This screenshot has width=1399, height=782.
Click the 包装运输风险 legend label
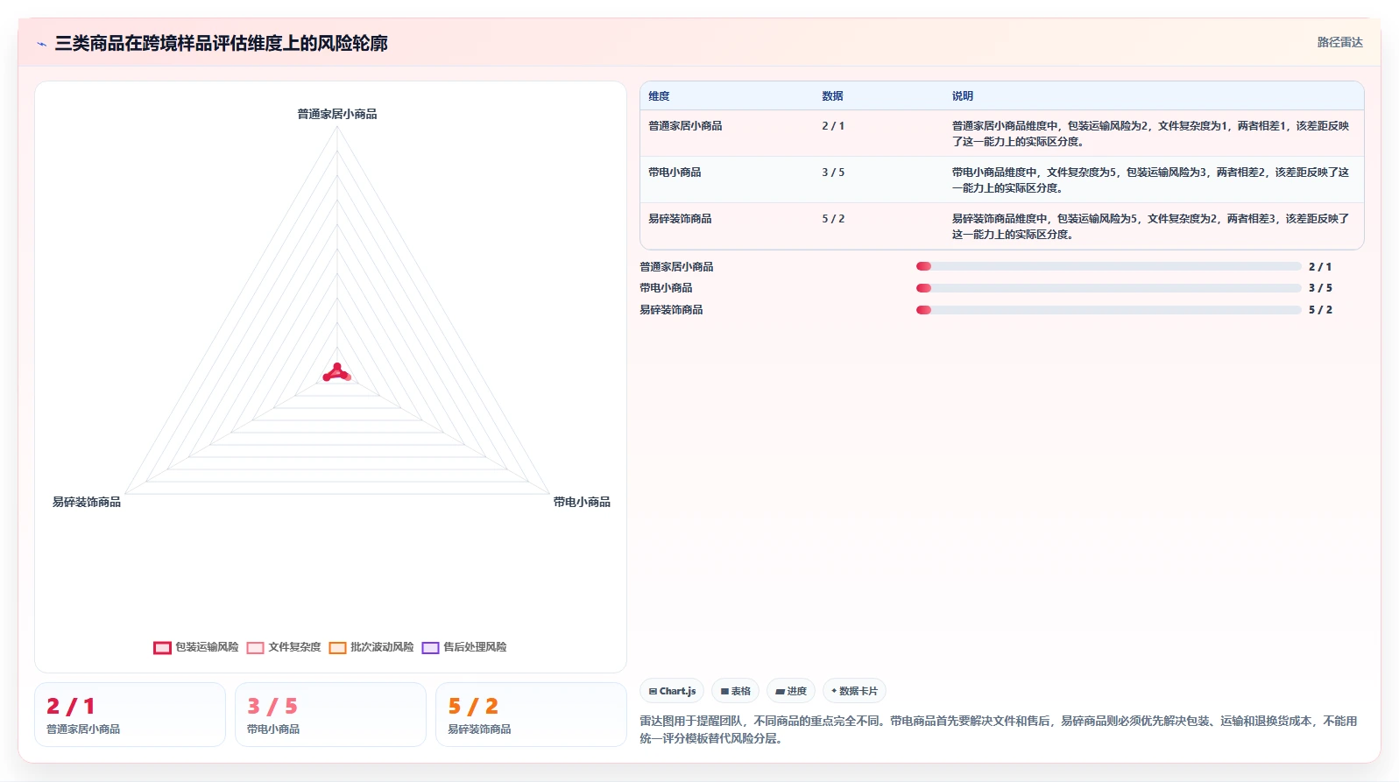pyautogui.click(x=207, y=647)
